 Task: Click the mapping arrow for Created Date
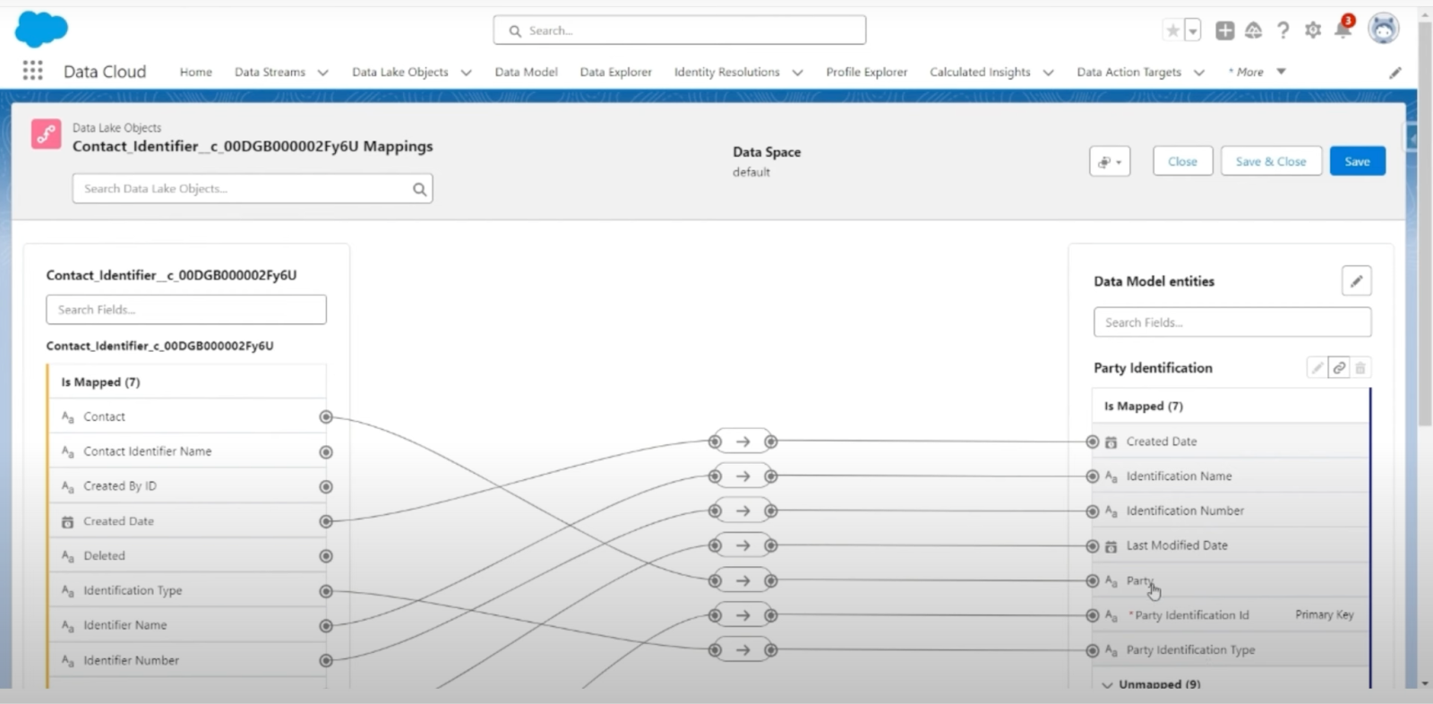742,442
